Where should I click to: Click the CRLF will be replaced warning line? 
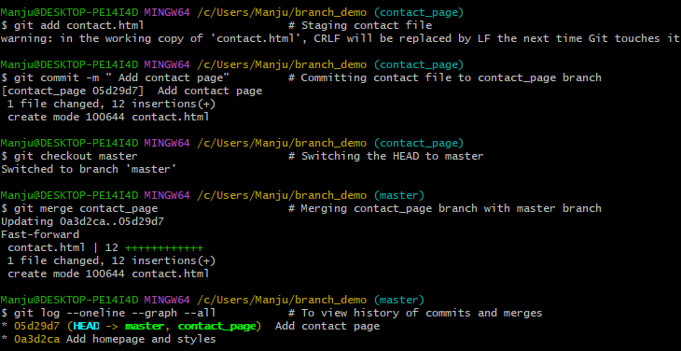340,38
